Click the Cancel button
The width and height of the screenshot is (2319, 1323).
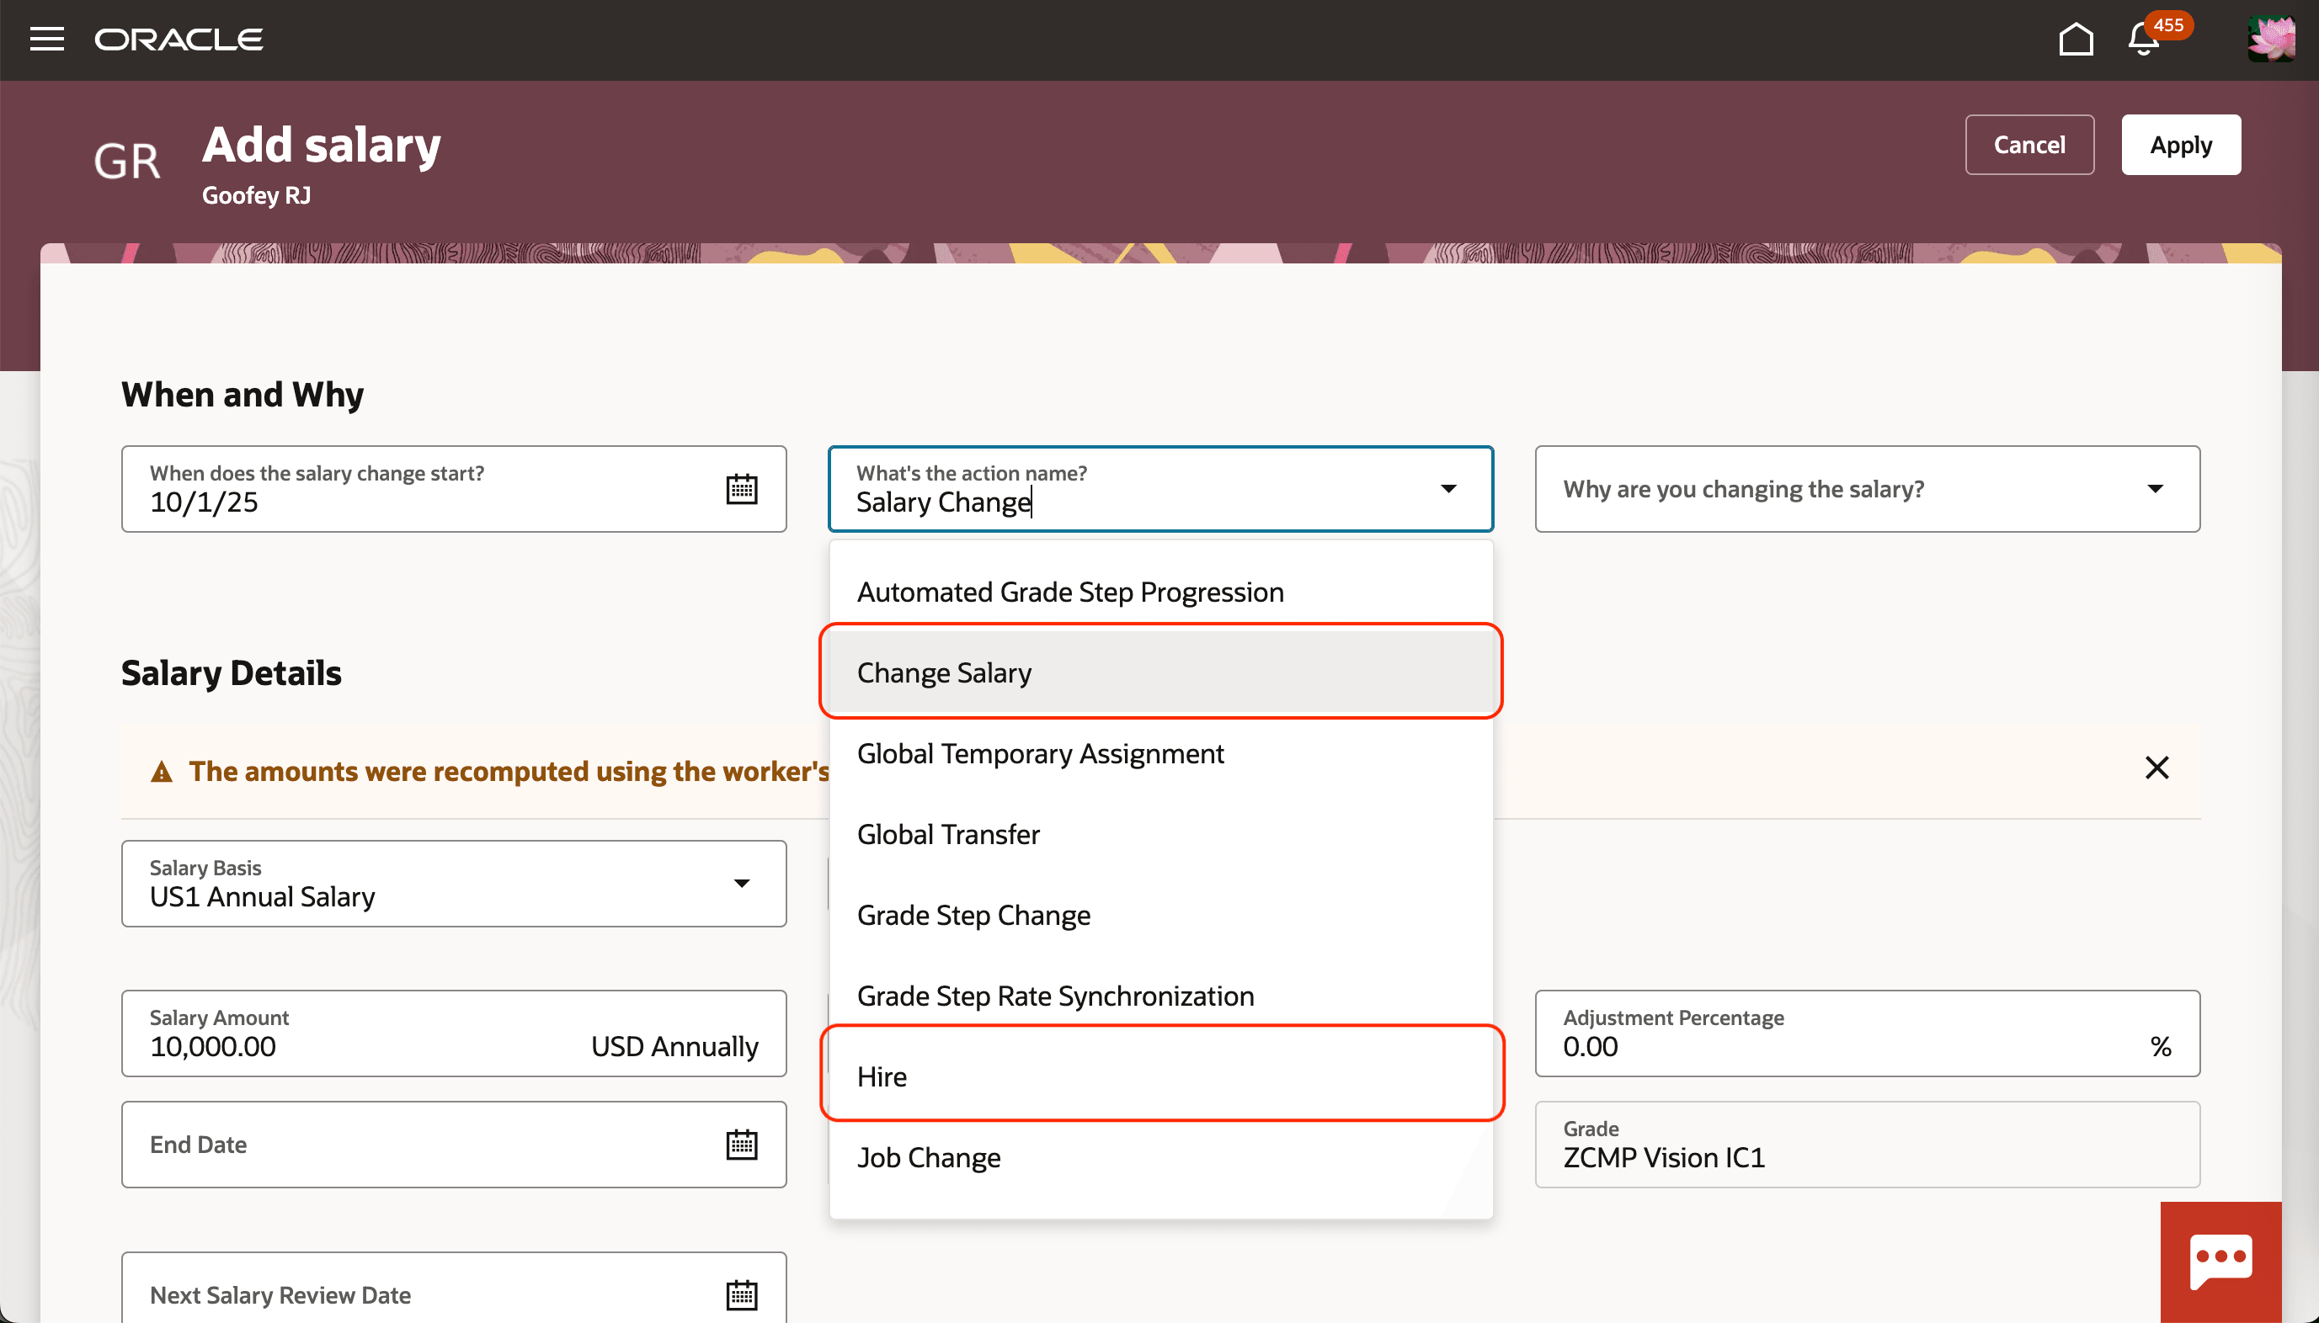click(x=2029, y=144)
